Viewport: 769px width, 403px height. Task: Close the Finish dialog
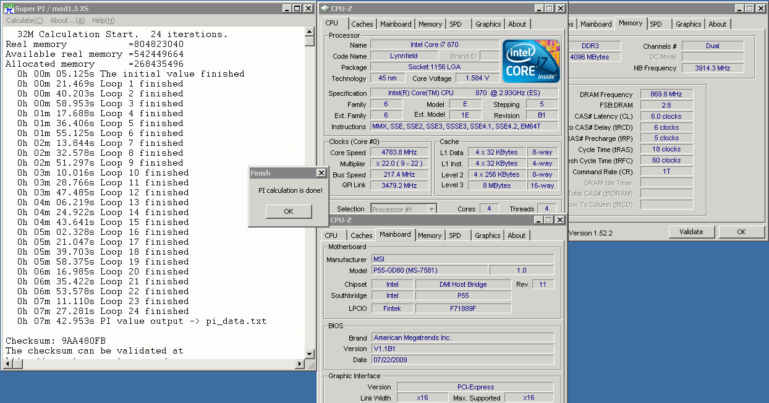[321, 173]
